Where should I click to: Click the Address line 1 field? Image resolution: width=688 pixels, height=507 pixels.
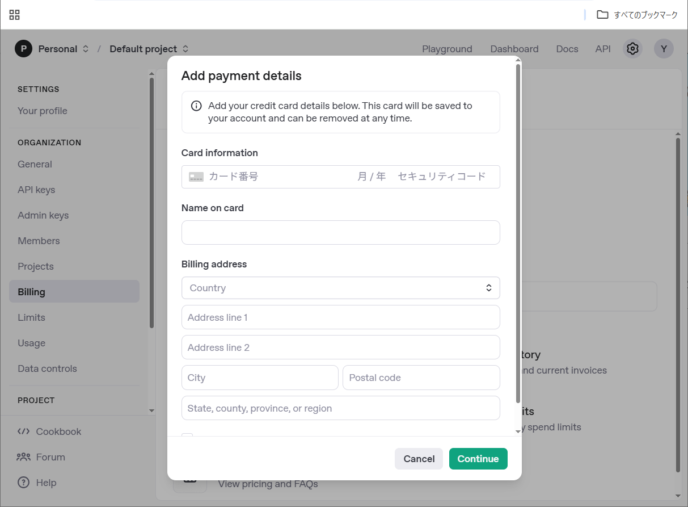click(340, 317)
